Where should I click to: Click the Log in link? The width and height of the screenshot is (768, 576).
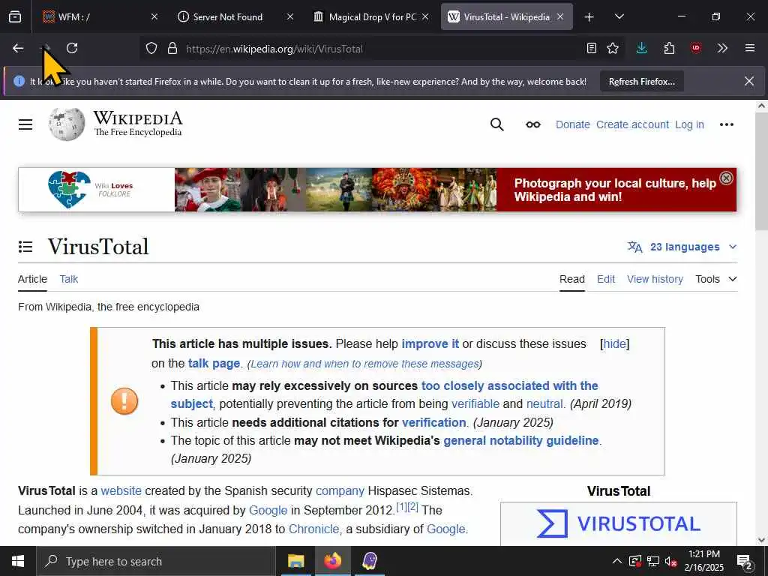pyautogui.click(x=689, y=124)
